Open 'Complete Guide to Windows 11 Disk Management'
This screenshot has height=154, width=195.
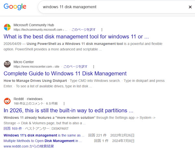click(65, 74)
